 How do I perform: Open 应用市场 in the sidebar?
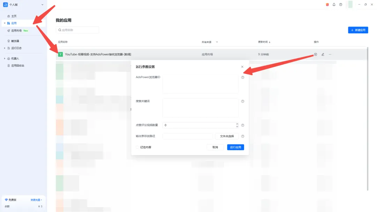[16, 30]
